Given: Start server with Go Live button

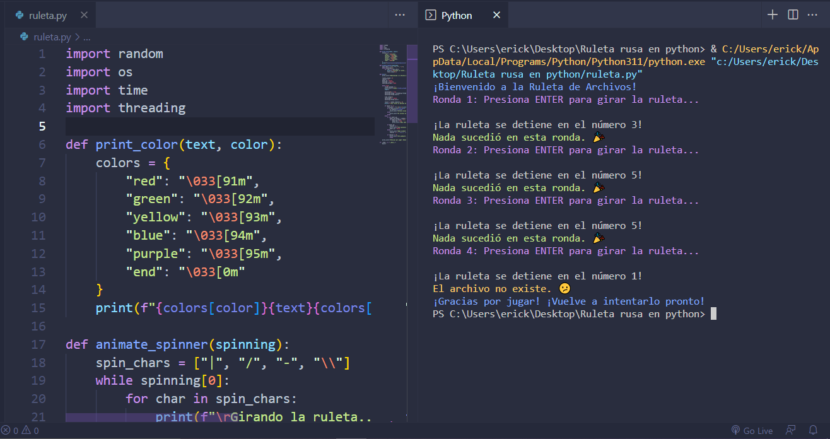Looking at the screenshot, I should pos(752,431).
